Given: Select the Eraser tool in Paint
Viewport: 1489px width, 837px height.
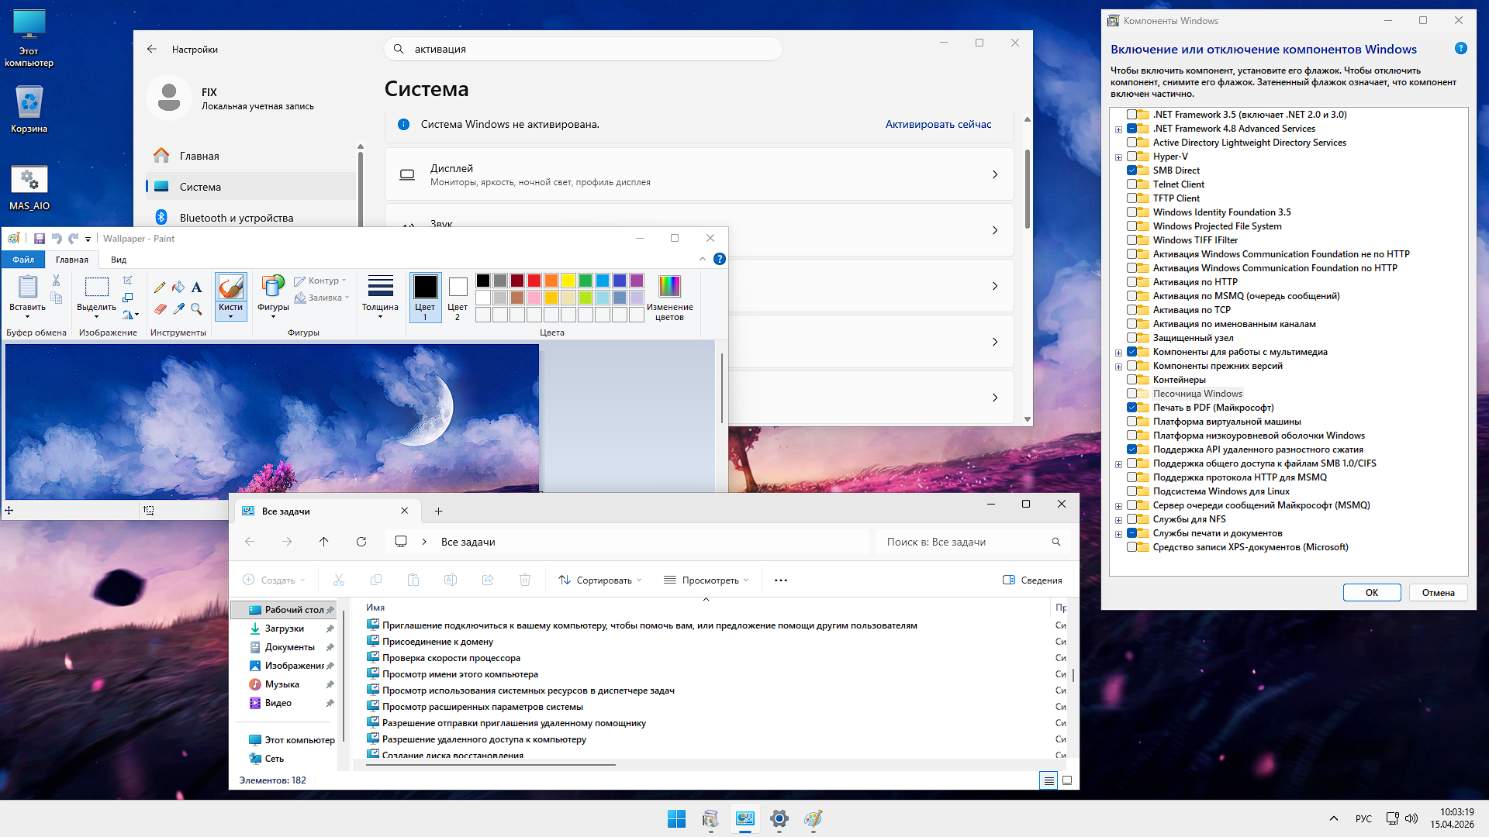Looking at the screenshot, I should (x=160, y=308).
